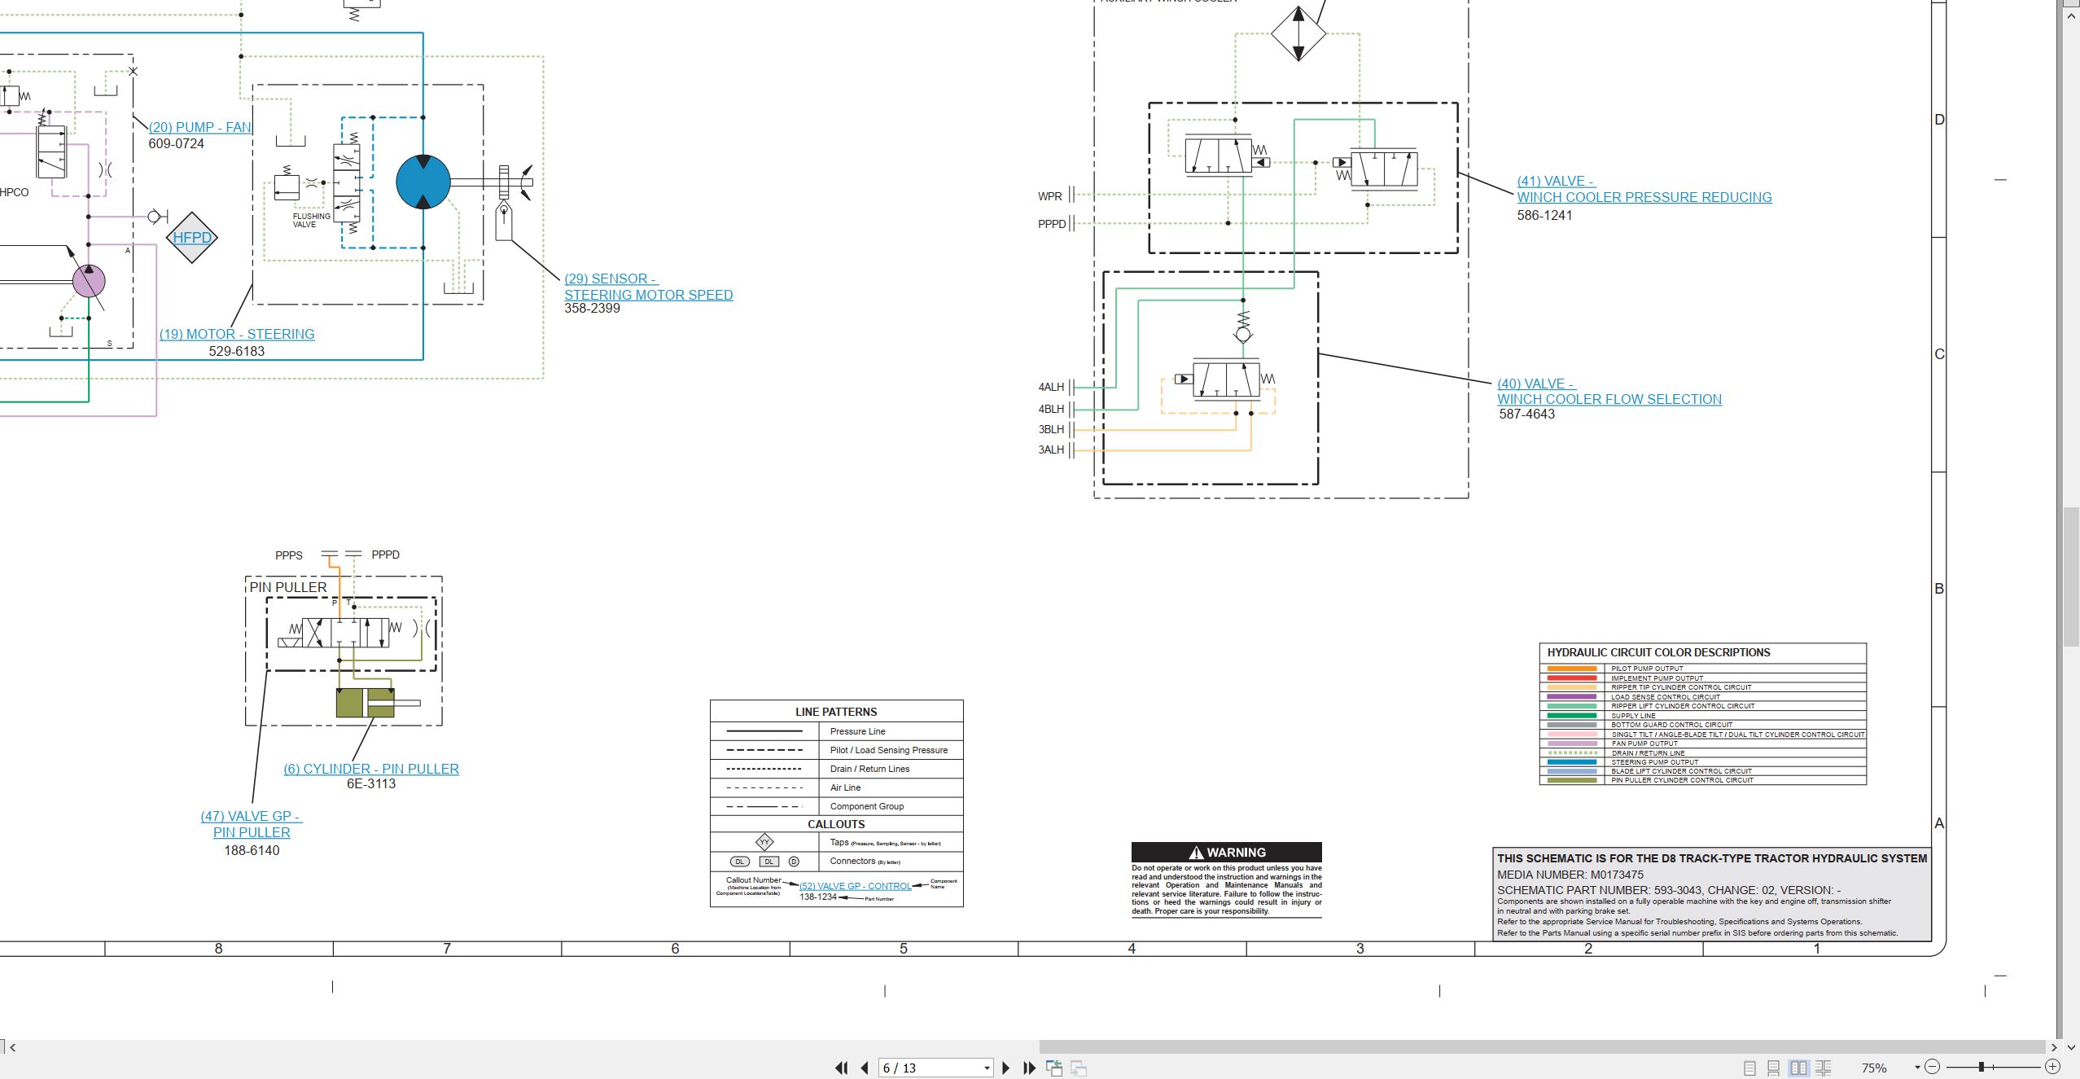
Task: Open the (20) PUMP - FAN link
Action: point(200,127)
